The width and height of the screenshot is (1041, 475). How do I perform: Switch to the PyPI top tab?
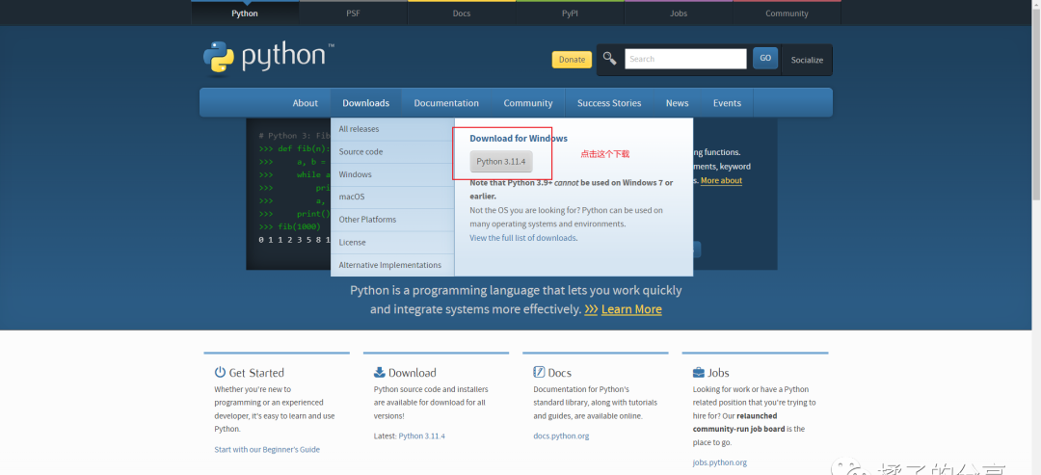[570, 13]
